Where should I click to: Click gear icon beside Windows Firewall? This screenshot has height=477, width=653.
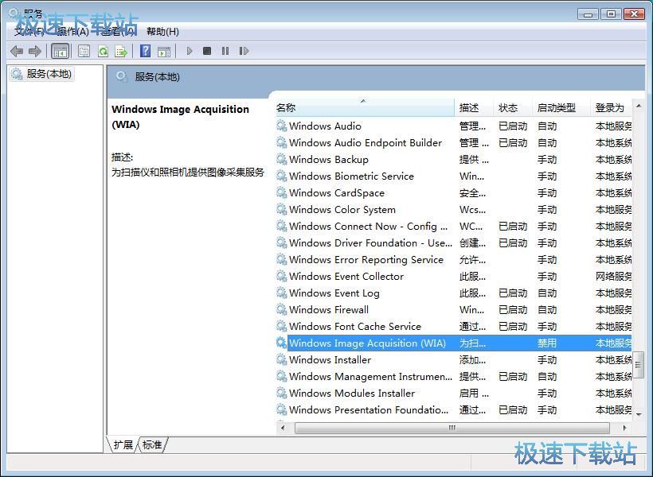282,310
